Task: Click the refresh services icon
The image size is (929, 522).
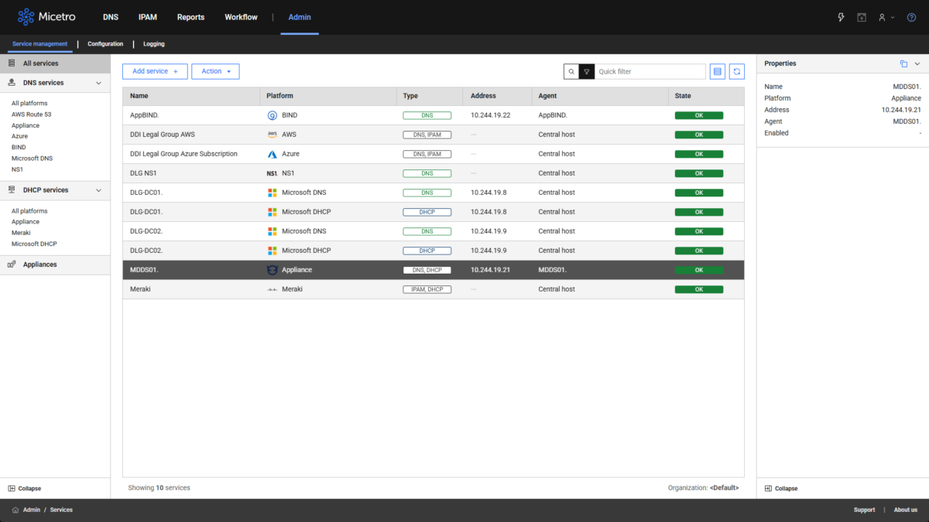Action: coord(737,71)
